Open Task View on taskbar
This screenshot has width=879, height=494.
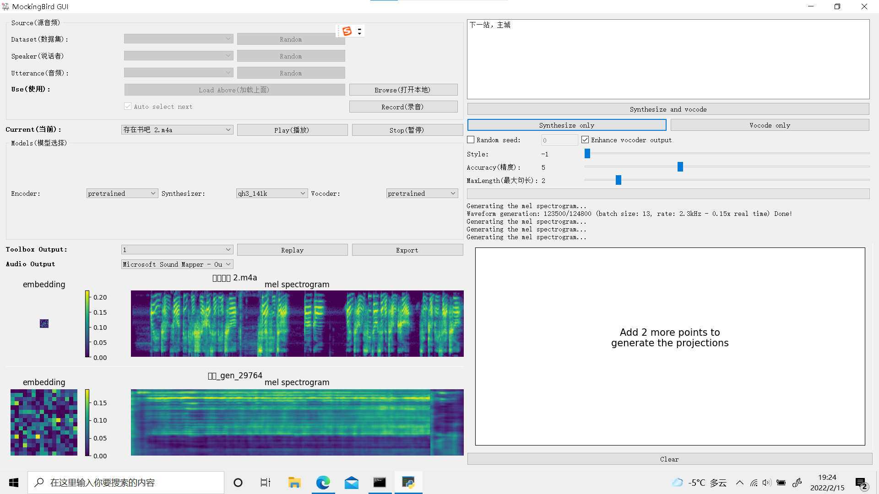pos(266,483)
